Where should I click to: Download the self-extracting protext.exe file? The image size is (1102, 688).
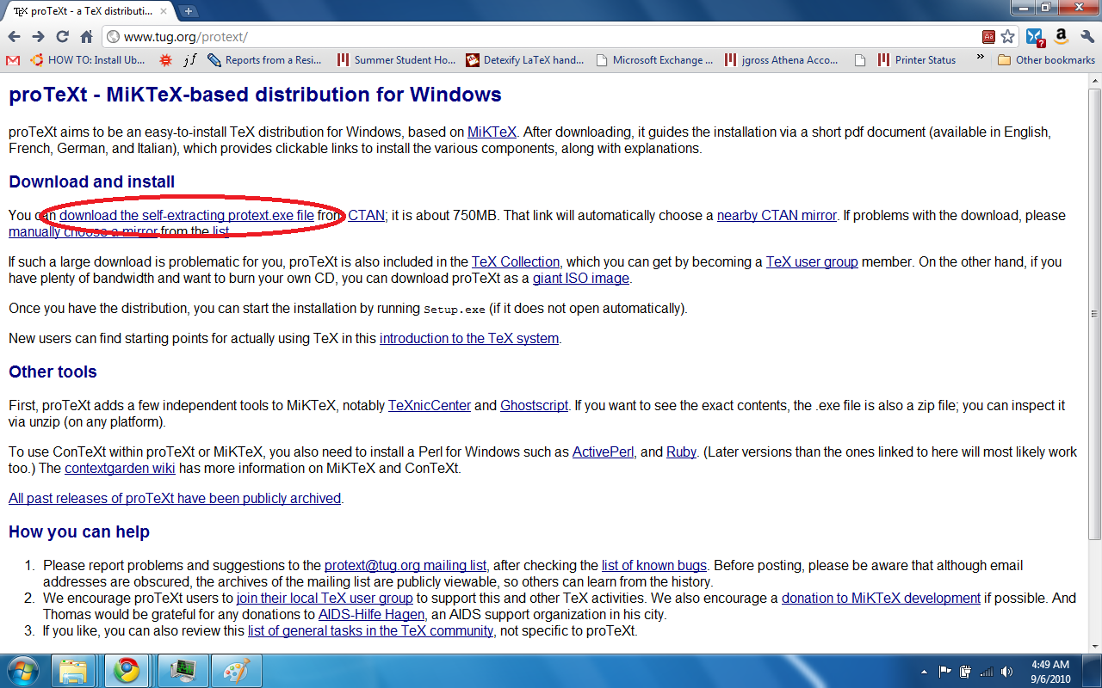coord(187,215)
